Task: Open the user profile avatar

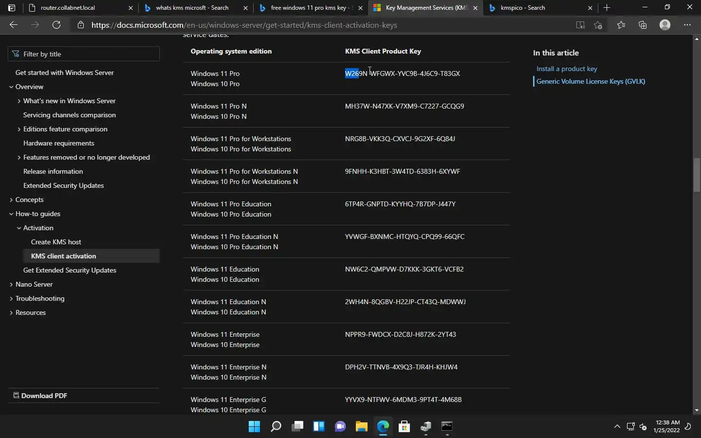Action: coord(665,25)
